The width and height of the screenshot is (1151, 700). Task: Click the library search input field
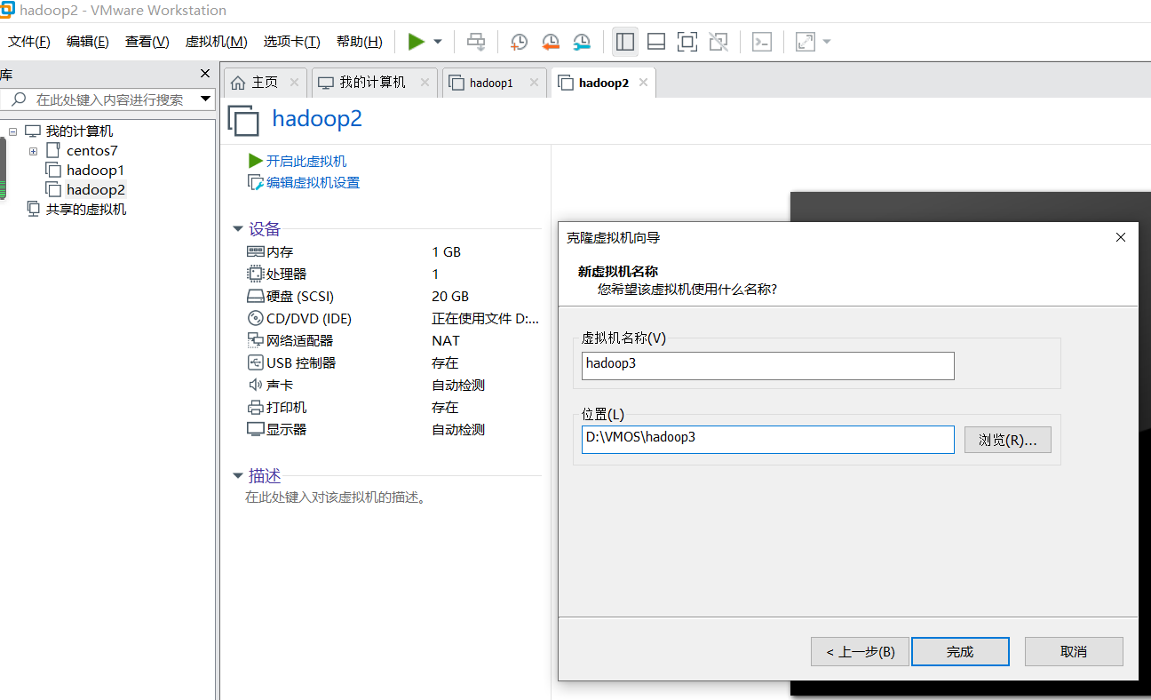[109, 99]
